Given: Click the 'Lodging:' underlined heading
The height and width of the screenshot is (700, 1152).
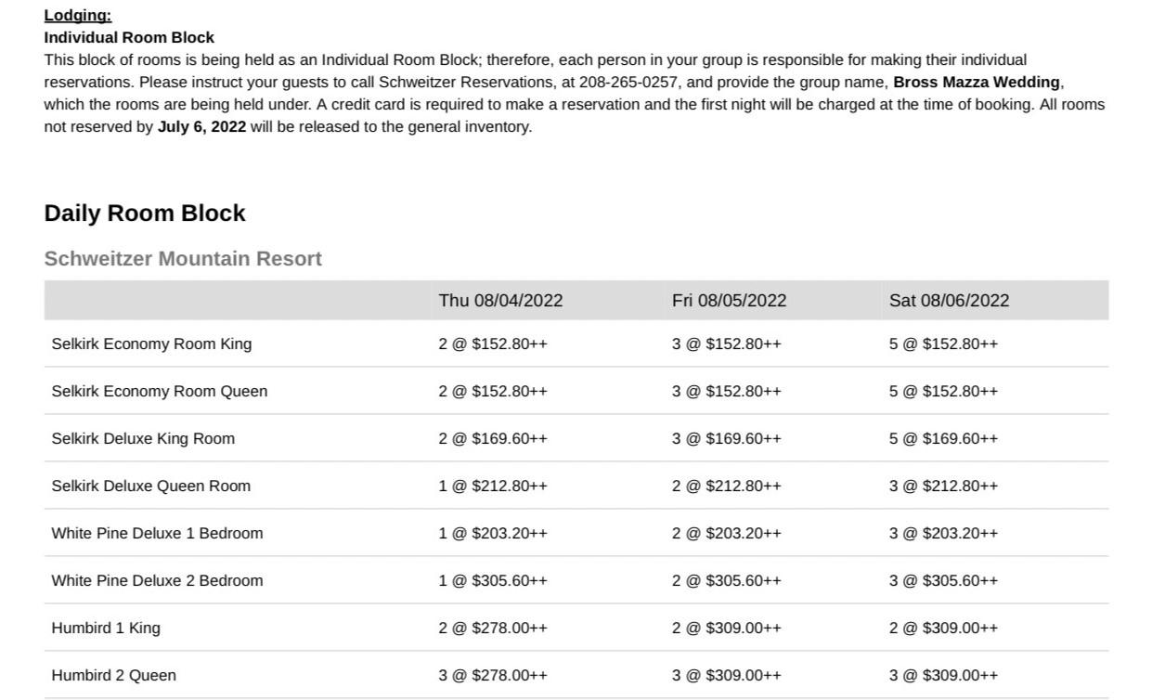Looking at the screenshot, I should click(78, 16).
